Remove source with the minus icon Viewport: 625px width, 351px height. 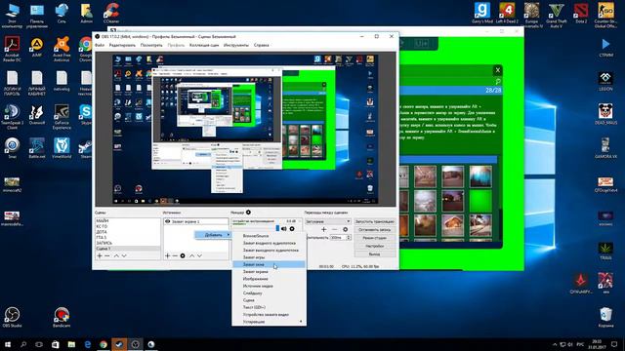[x=175, y=255]
